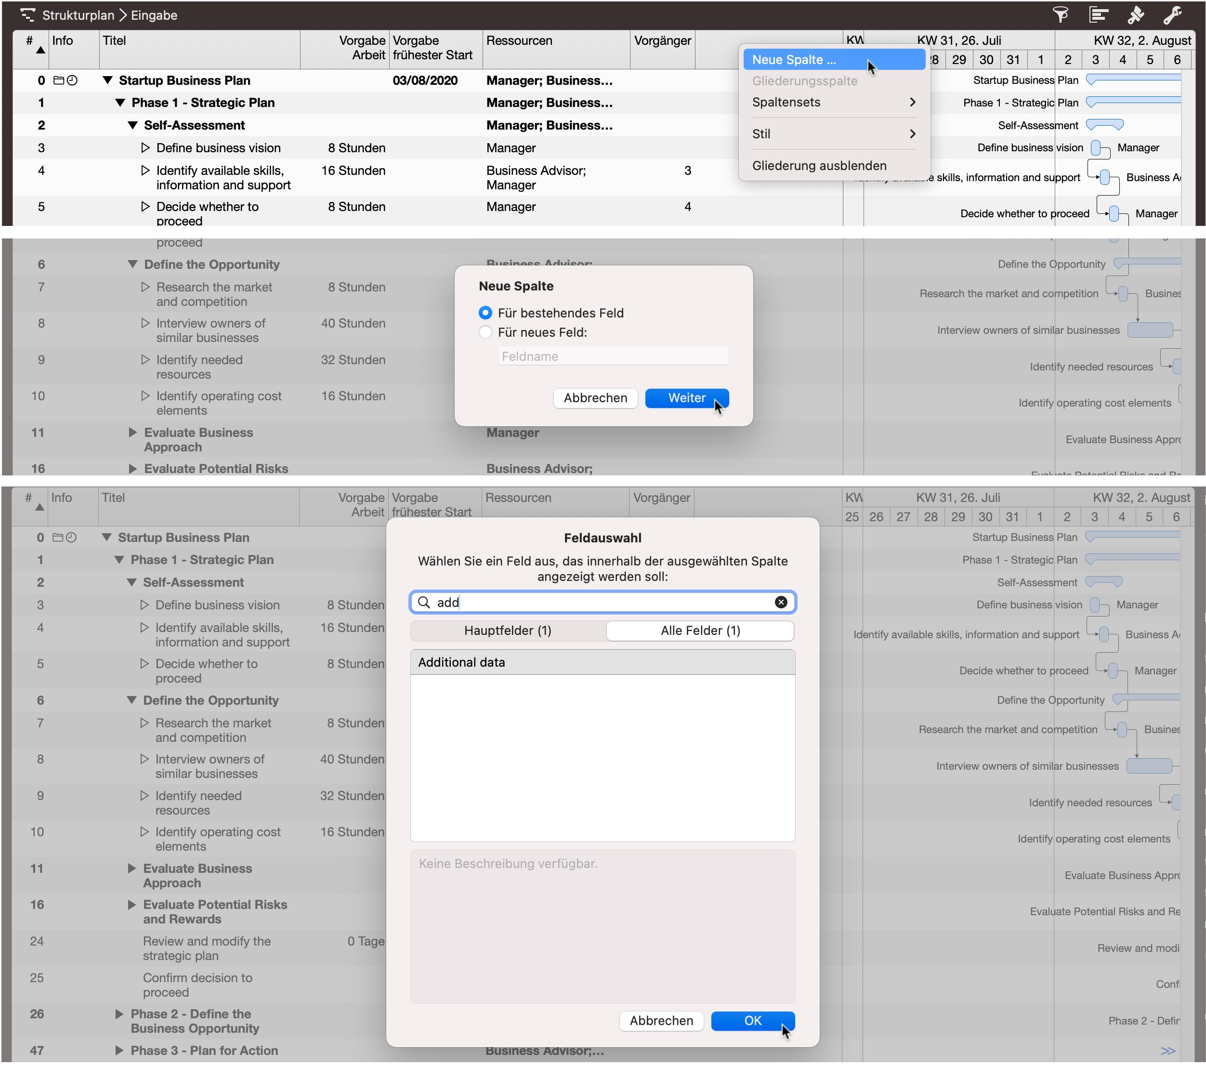Select 'Für bestehendes Feld' radio button

[485, 313]
